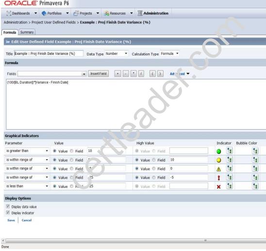Click the Projects menu icon
This screenshot has width=266, height=251.
(x=76, y=13)
